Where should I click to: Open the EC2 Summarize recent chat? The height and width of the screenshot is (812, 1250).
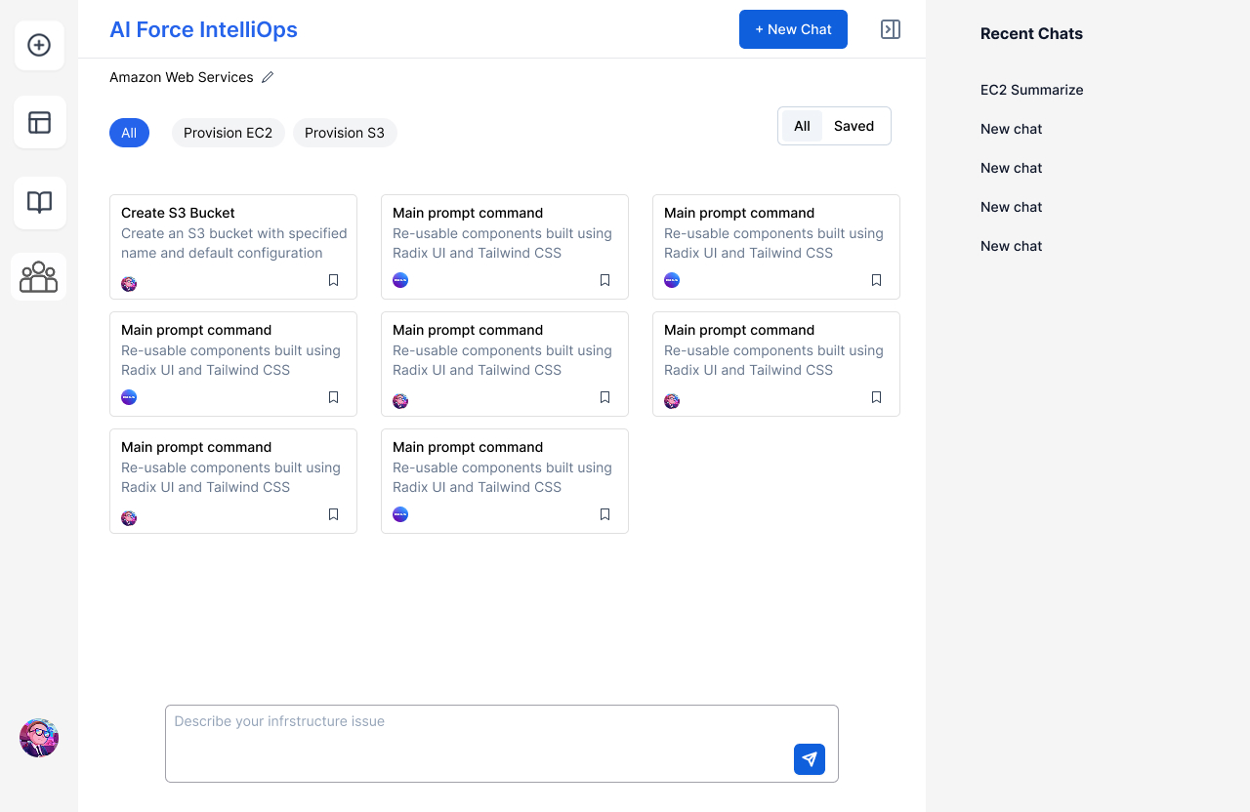tap(1032, 90)
